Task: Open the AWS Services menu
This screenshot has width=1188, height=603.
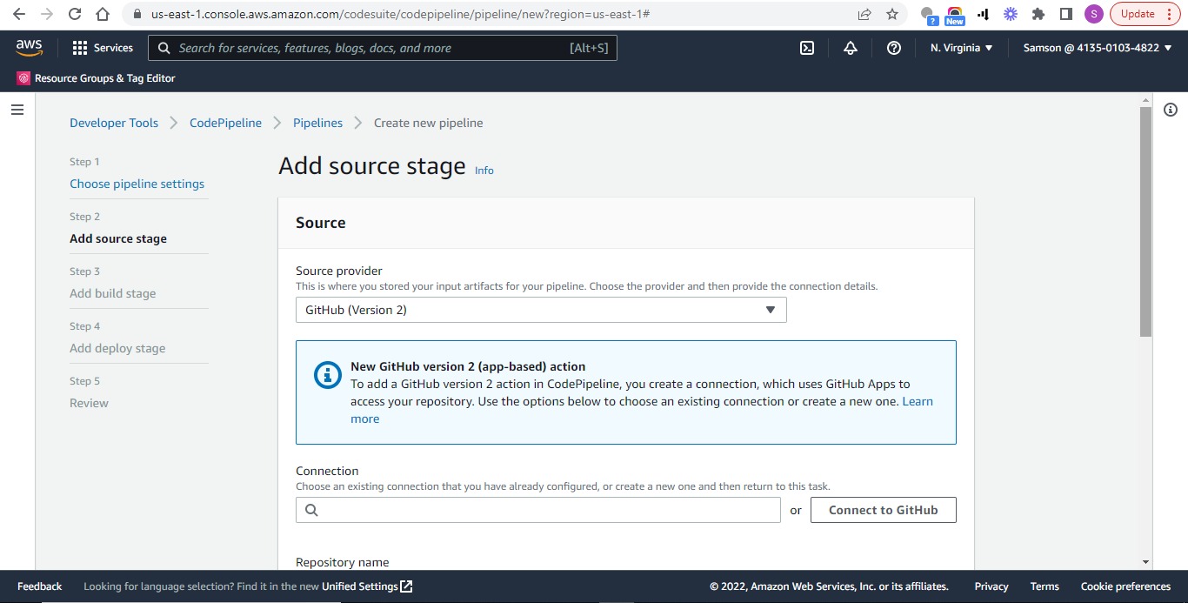Action: tap(103, 47)
